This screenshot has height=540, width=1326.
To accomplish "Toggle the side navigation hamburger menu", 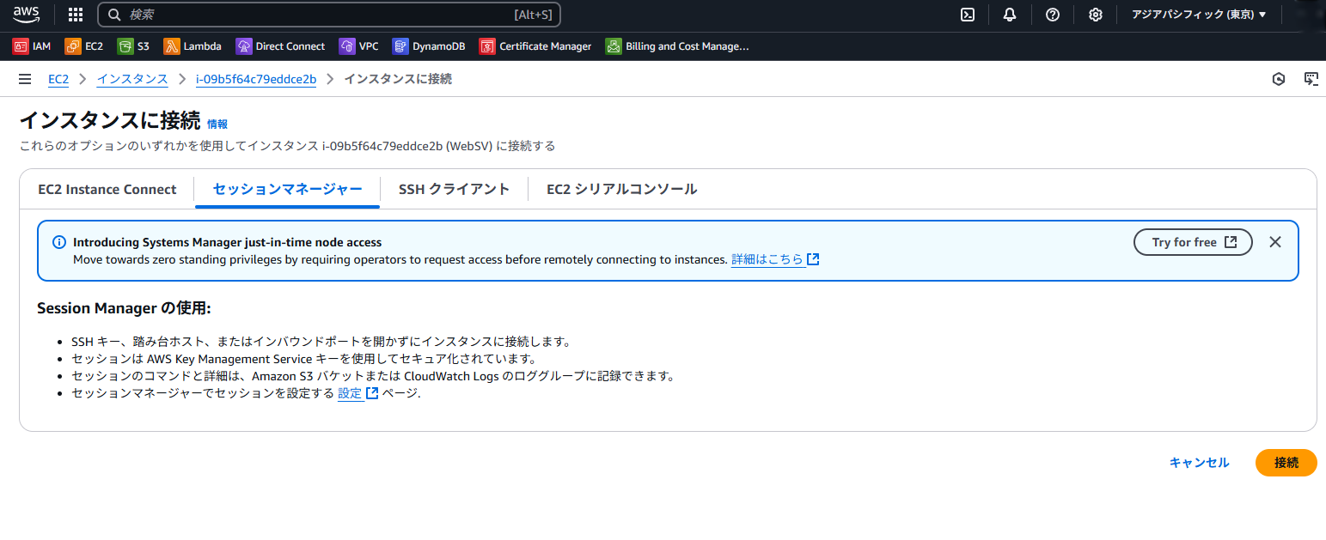I will pos(24,79).
